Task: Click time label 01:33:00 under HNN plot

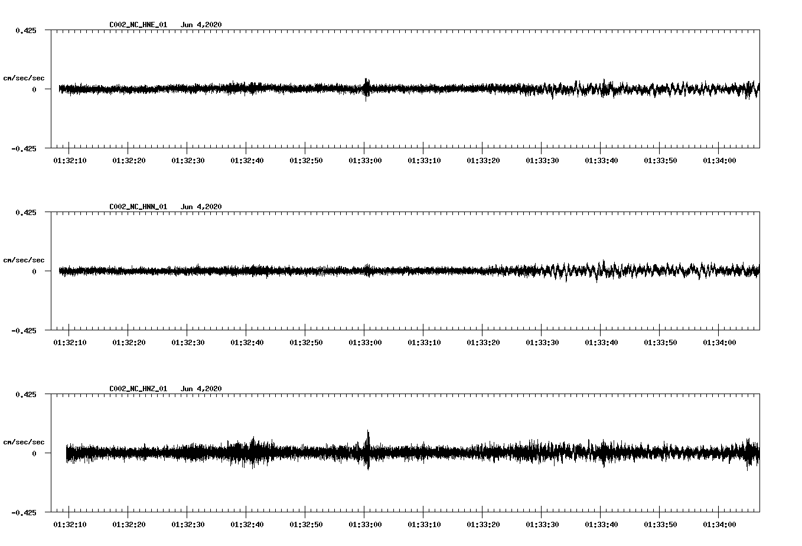Action: coord(365,343)
